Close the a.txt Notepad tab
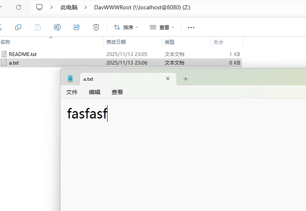This screenshot has width=306, height=211. pos(168,79)
